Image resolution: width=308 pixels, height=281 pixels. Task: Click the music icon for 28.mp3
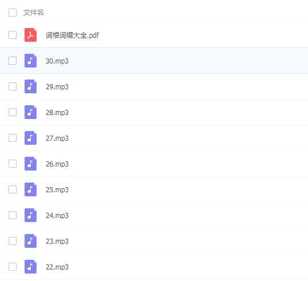(x=30, y=112)
